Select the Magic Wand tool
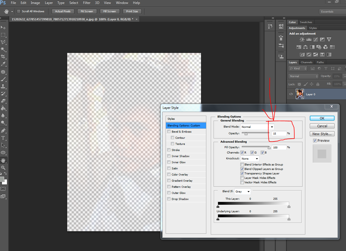The image size is (346, 251). tap(3, 49)
